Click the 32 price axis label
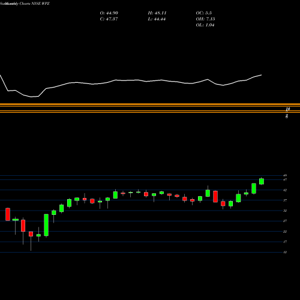This screenshot has height=300, width=300. coord(285,211)
